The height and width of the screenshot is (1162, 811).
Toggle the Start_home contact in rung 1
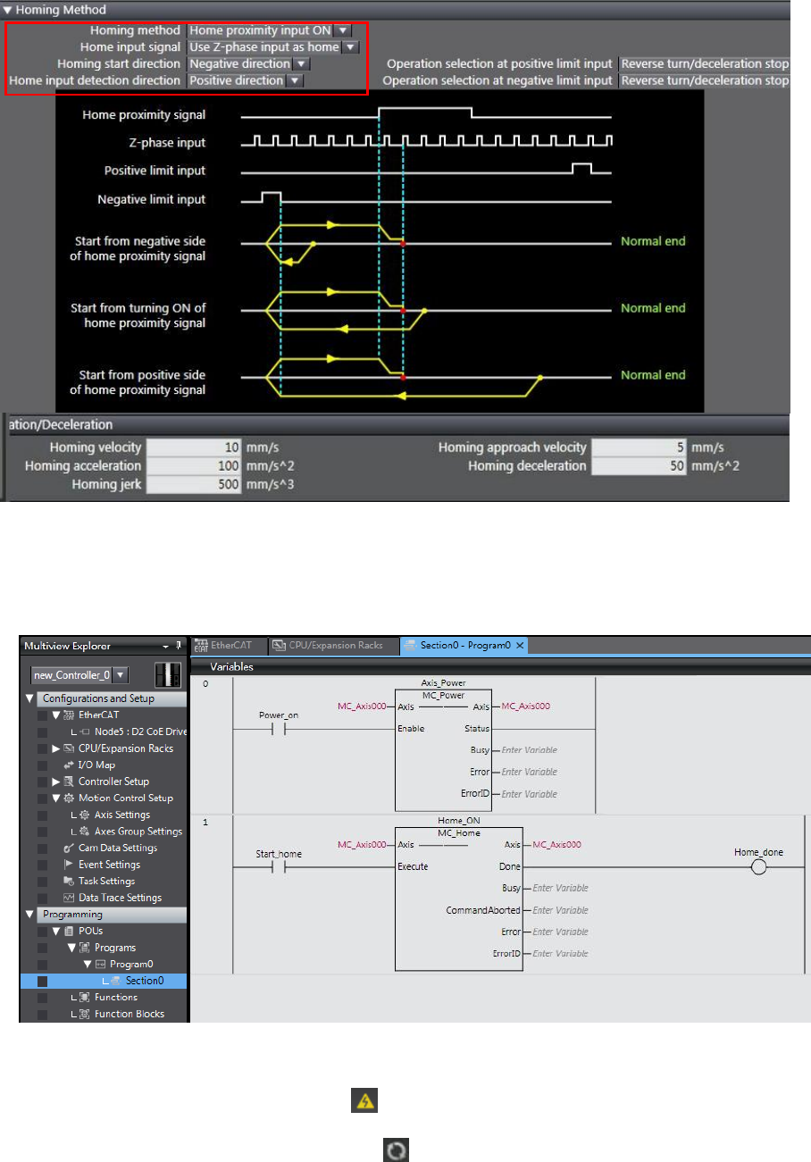click(x=279, y=867)
